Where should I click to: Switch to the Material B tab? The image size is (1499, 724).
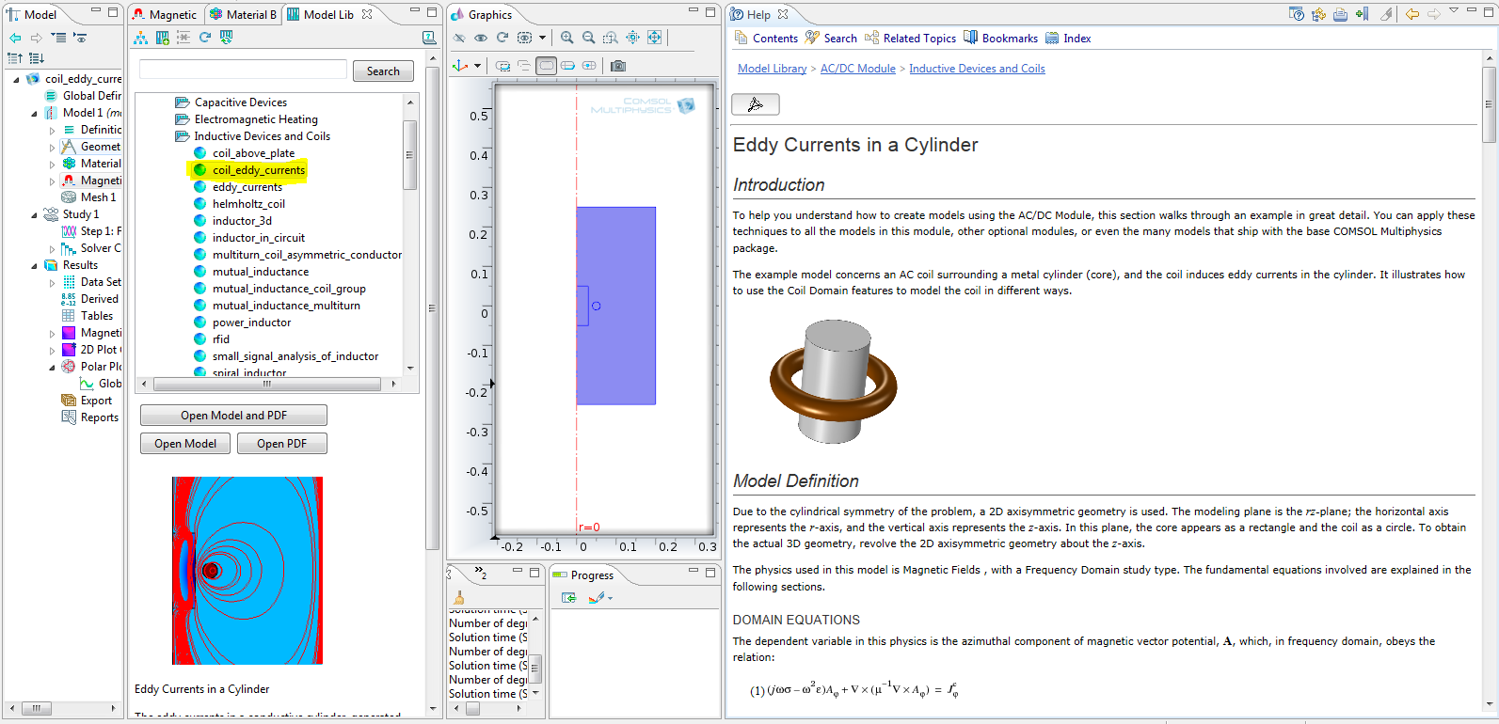click(243, 14)
